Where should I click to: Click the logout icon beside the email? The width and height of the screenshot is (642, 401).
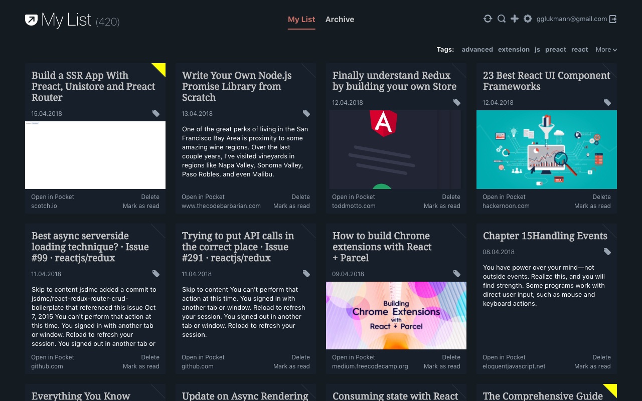tap(612, 18)
